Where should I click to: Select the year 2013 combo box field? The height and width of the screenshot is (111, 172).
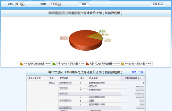click(x=20, y=4)
